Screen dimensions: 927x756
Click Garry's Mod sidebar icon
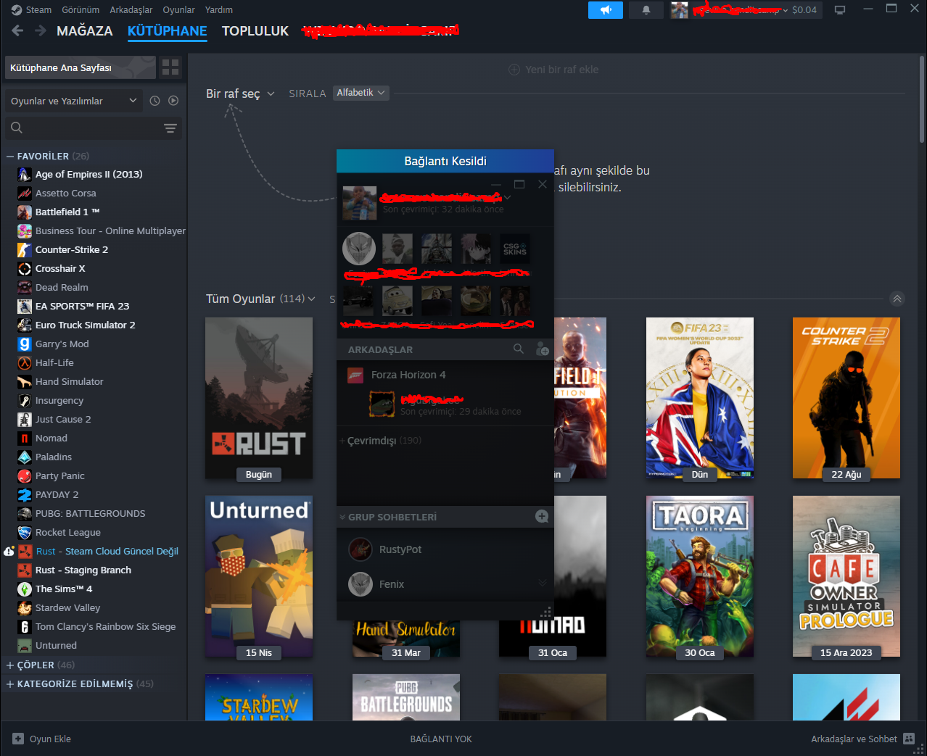[x=25, y=344]
